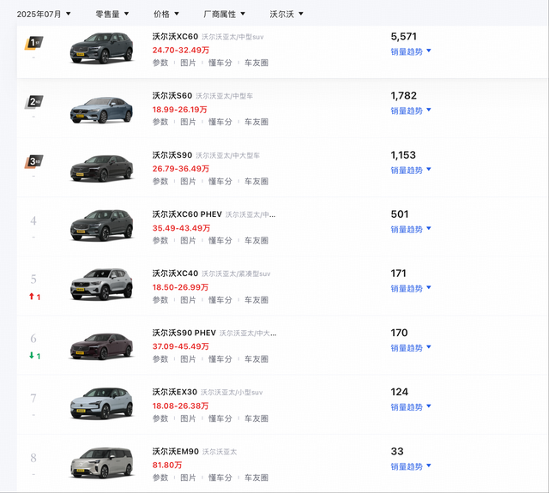
Task: View 图片 for 沃尔沃XC40
Action: coord(188,300)
